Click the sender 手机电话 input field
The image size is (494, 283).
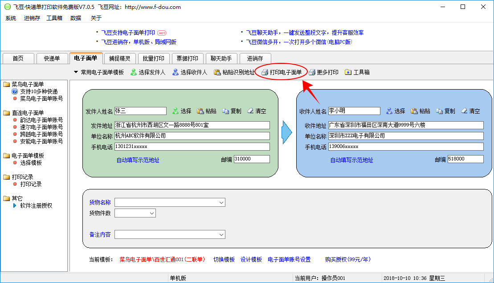(192, 147)
